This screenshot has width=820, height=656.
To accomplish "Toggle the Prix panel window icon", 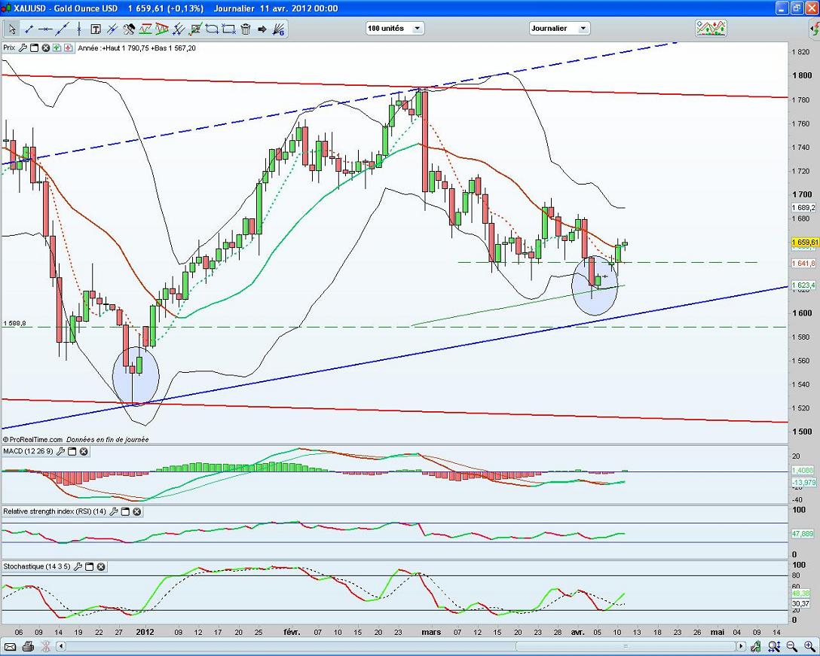I will (35, 47).
